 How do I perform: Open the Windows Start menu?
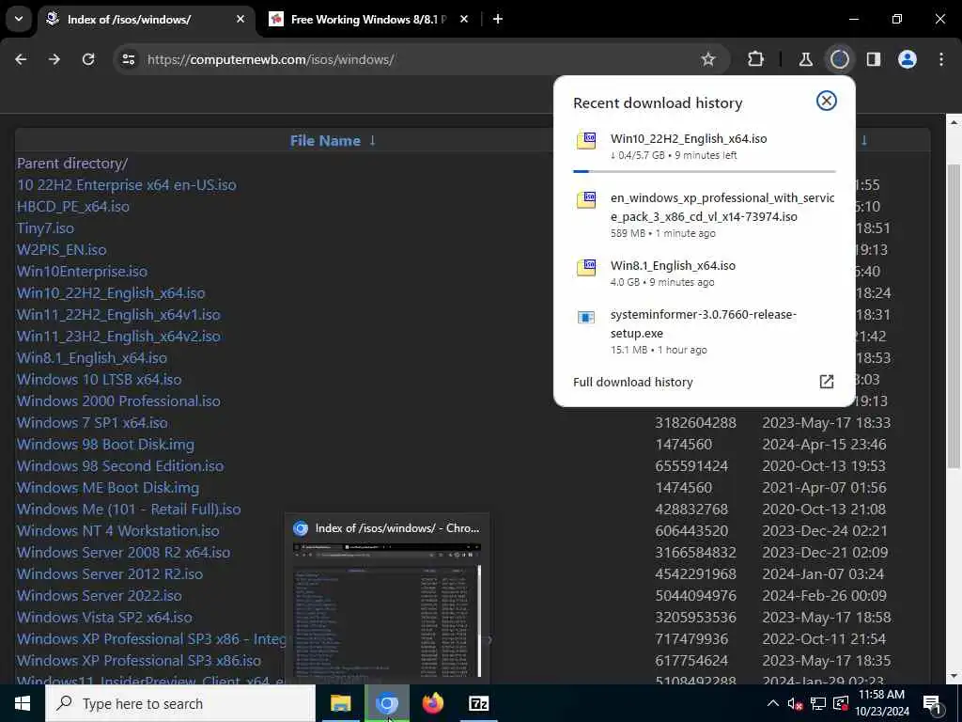23,703
